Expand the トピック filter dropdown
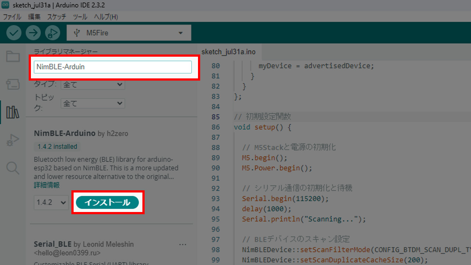 (x=93, y=103)
